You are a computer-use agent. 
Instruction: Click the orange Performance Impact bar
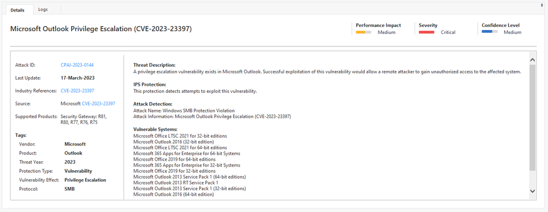pos(364,32)
